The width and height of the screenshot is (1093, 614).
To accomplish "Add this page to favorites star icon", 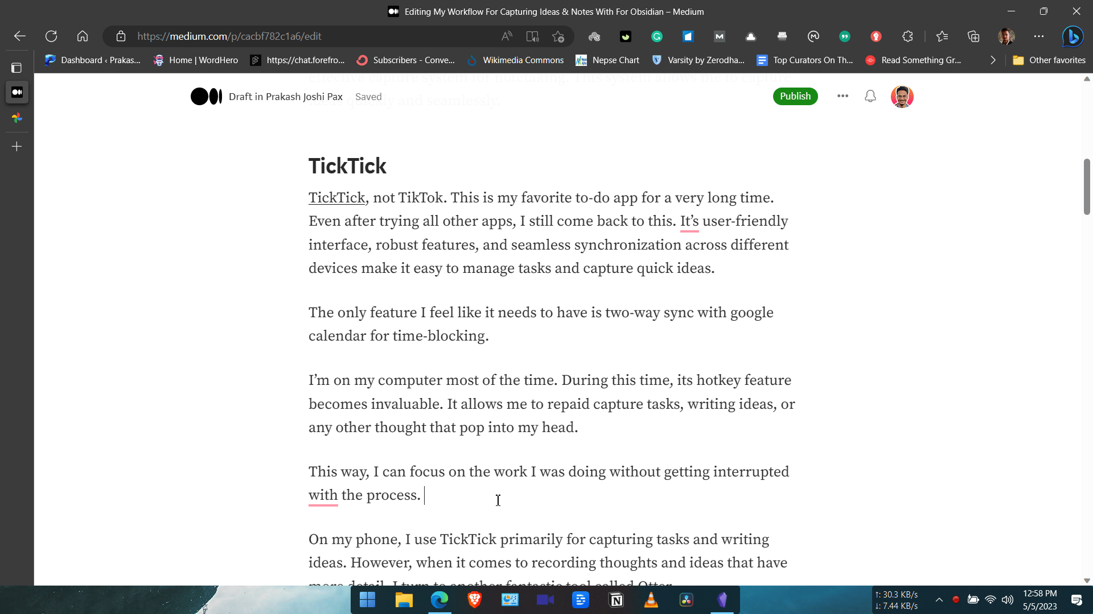I will (x=558, y=36).
